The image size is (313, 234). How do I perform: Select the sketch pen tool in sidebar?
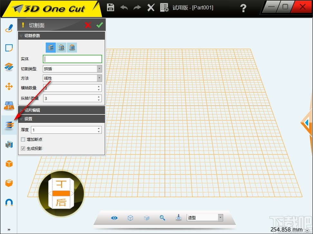9,28
